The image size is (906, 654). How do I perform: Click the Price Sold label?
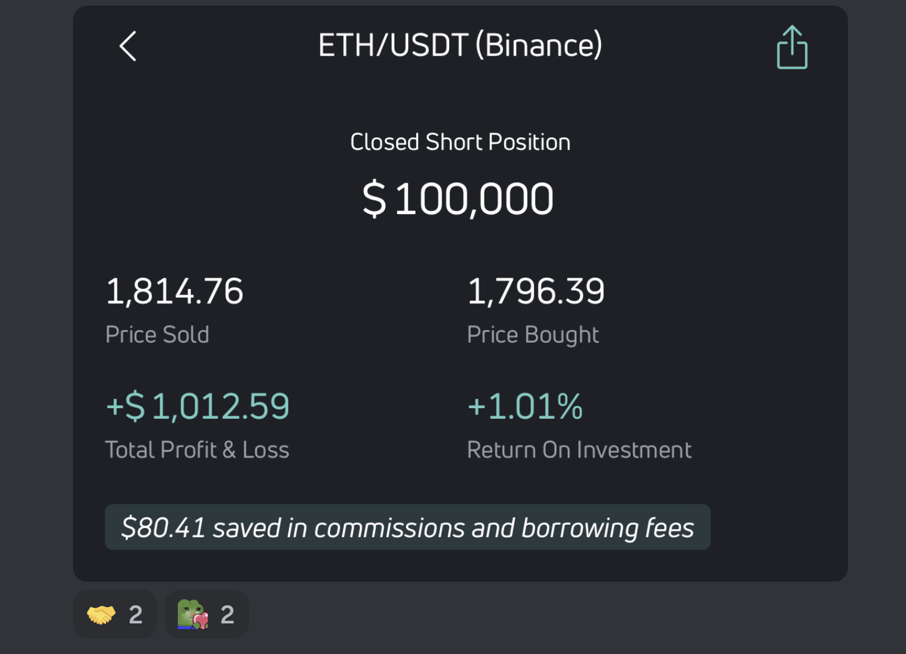coord(157,334)
